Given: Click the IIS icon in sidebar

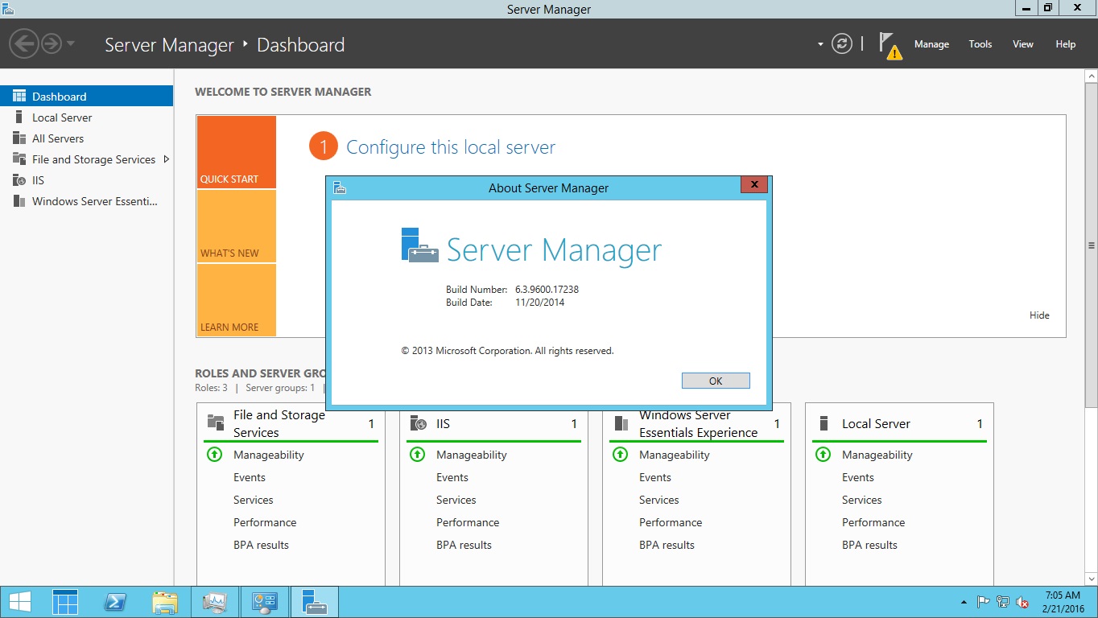Looking at the screenshot, I should [x=19, y=180].
